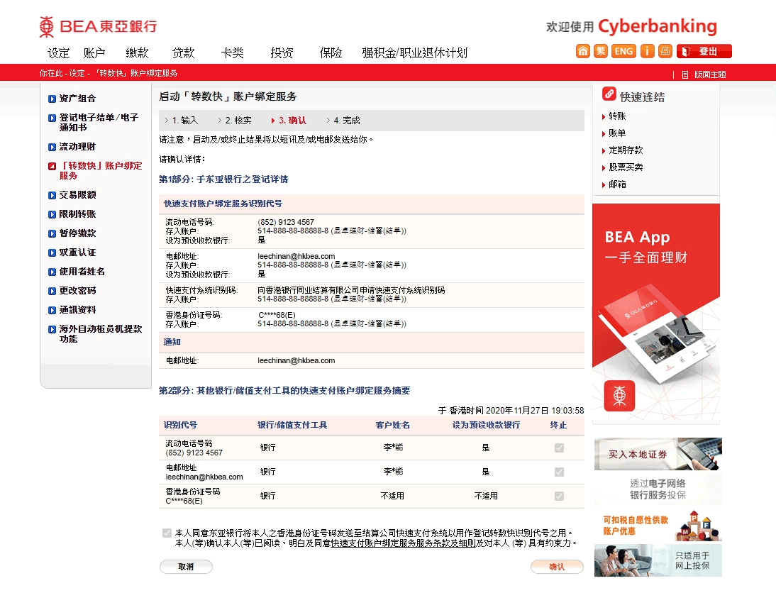The height and width of the screenshot is (593, 776).
Task: Open 强积金/职业退休计划 top menu
Action: click(415, 53)
